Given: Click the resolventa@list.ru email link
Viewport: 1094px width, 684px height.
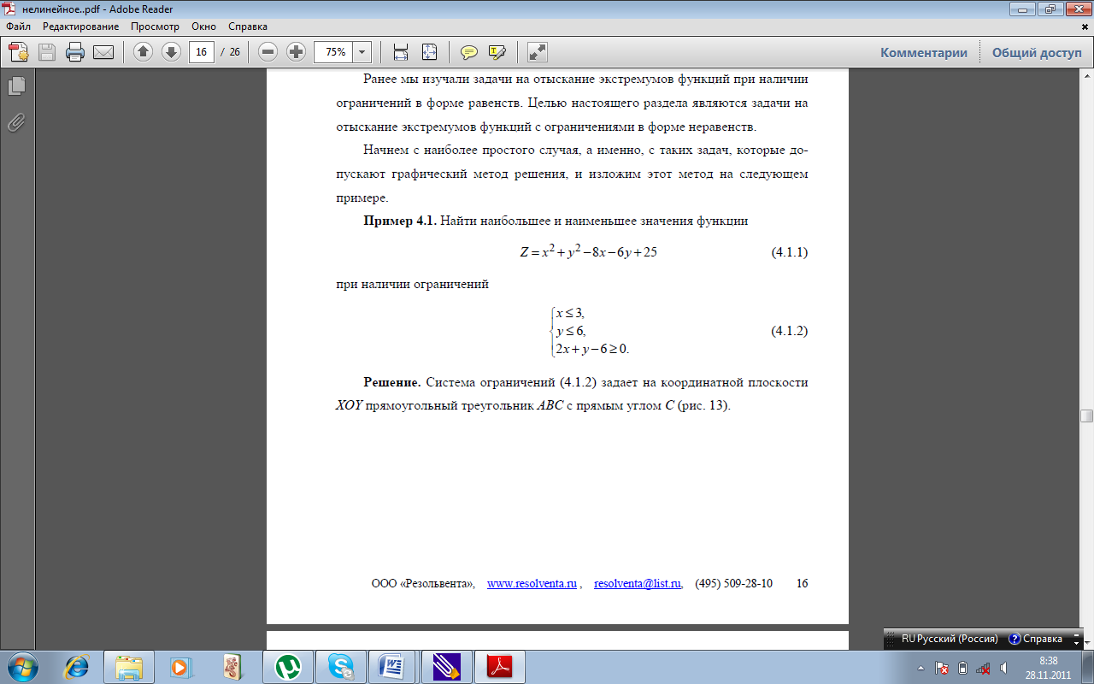Looking at the screenshot, I should [637, 584].
